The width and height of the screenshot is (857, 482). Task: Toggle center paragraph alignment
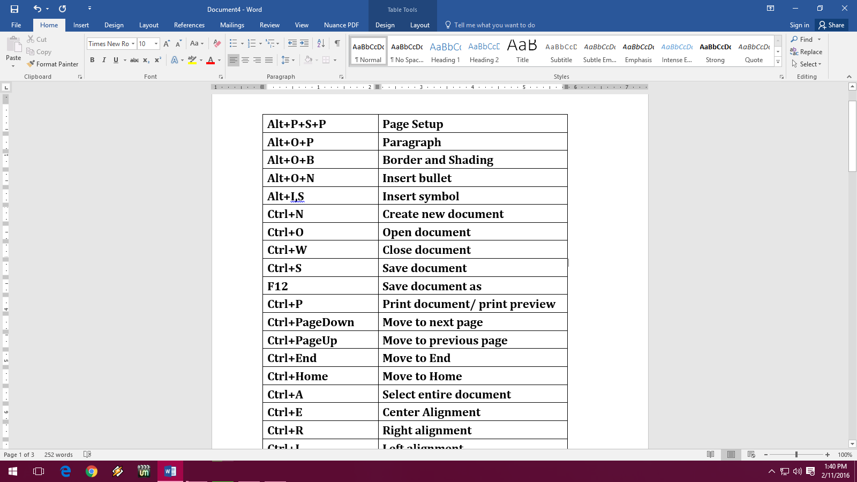(245, 61)
